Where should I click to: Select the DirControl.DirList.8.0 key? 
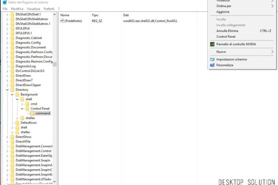click(x=30, y=71)
